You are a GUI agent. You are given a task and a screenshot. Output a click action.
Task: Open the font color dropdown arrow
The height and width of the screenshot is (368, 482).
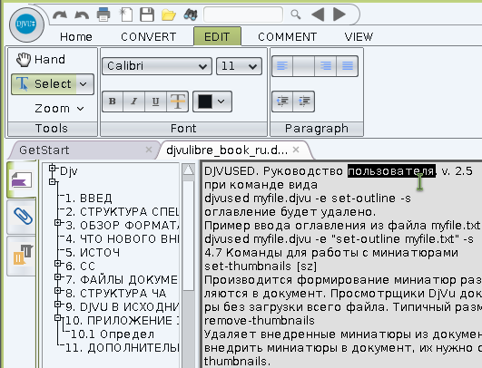tap(221, 102)
